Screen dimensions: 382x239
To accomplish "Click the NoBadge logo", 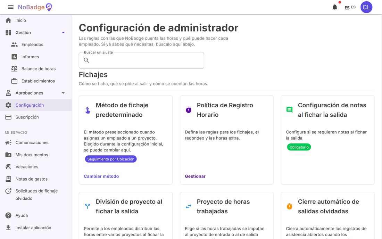I will tap(35, 7).
